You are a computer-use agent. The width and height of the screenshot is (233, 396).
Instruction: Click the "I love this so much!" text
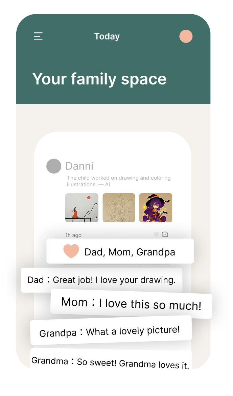[x=150, y=304]
